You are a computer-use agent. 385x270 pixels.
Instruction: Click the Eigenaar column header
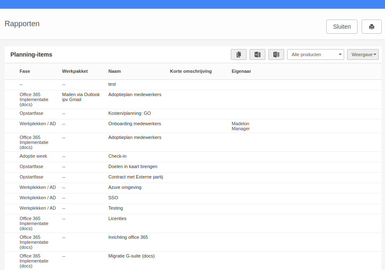241,72
